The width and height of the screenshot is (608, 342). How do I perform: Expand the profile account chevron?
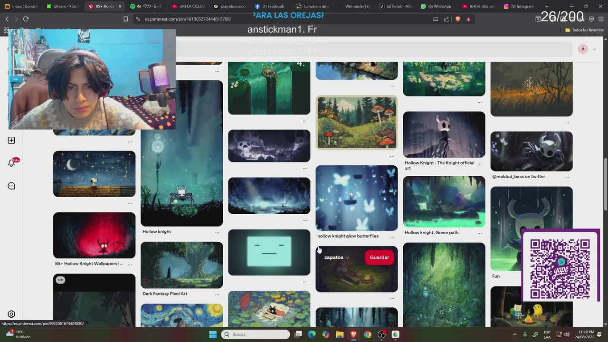pyautogui.click(x=594, y=49)
